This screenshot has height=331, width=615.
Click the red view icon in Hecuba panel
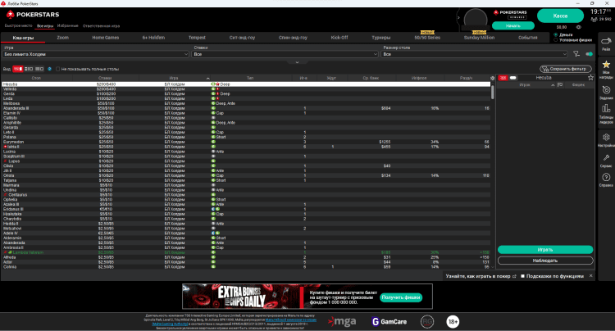pos(503,78)
